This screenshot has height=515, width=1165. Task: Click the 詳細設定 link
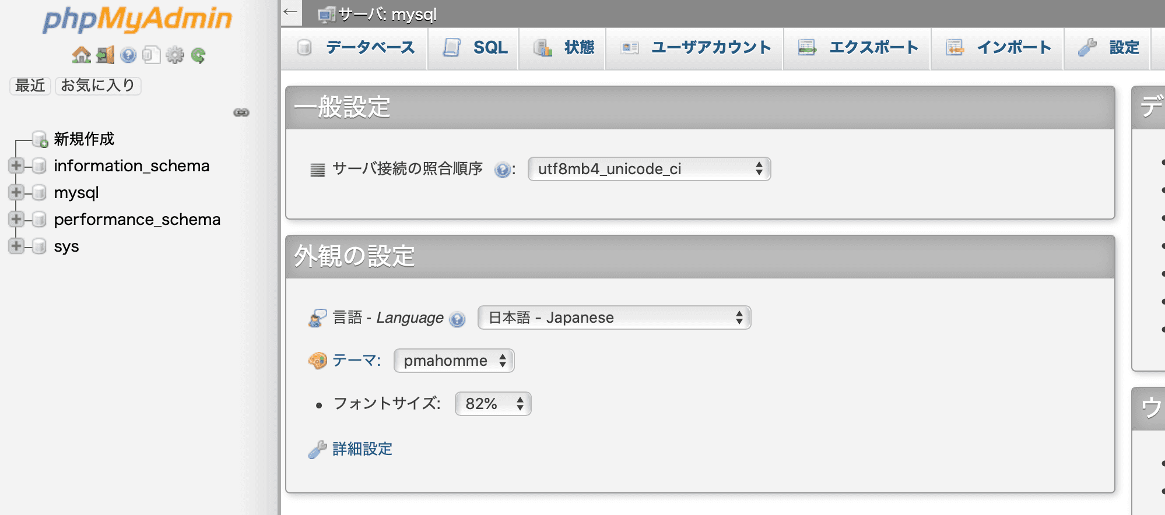362,449
